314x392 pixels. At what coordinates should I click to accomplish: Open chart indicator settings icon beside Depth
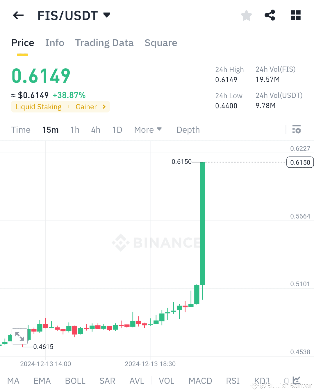tap(297, 130)
